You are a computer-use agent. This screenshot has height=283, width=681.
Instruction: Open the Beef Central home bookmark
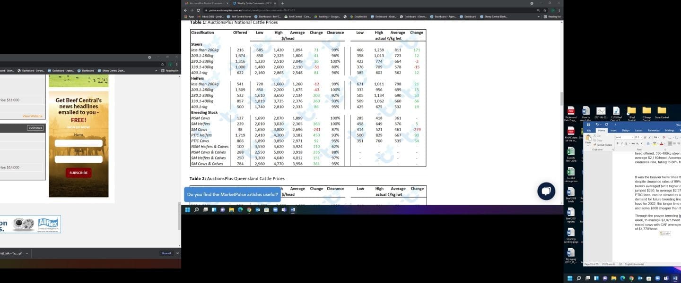click(239, 17)
